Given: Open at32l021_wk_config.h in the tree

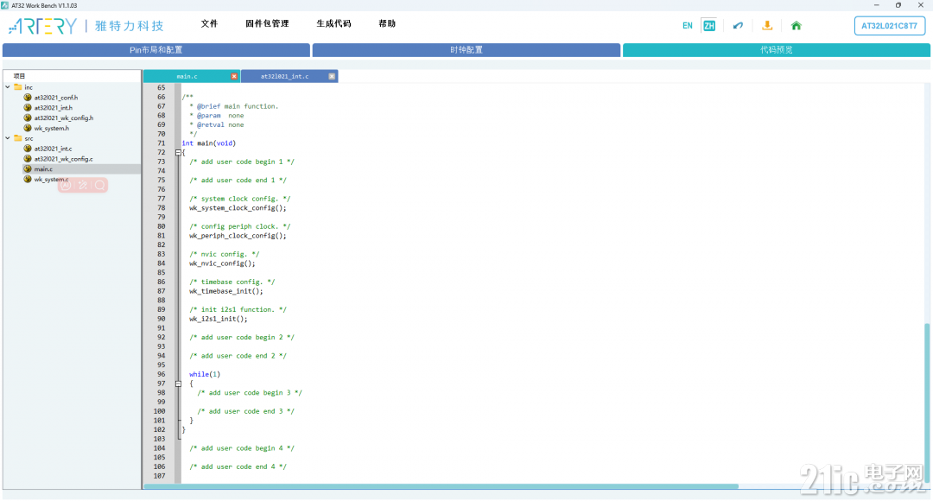Looking at the screenshot, I should [64, 117].
